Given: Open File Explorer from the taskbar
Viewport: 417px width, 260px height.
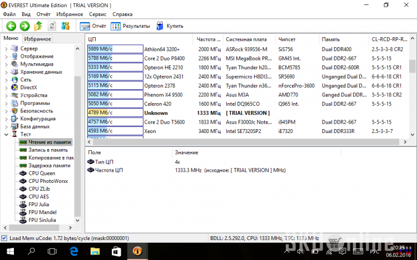Looking at the screenshot, I should pyautogui.click(x=95, y=251).
